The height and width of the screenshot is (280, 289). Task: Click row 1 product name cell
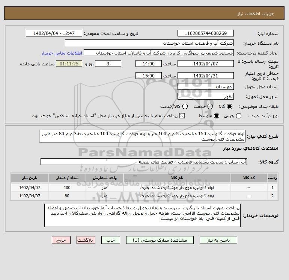177,188
